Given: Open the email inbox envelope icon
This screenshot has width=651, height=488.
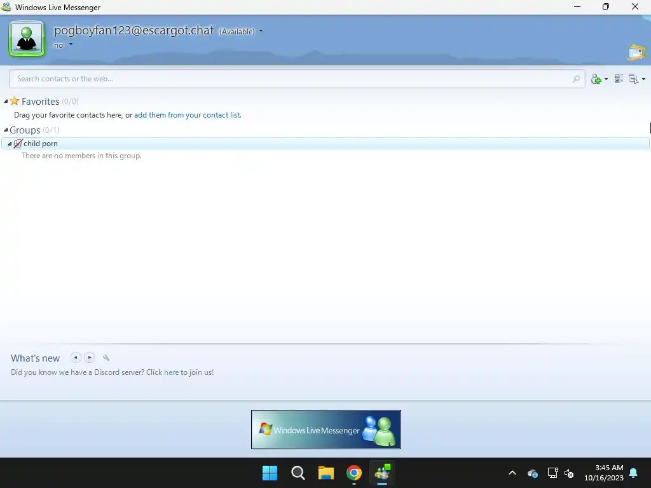Looking at the screenshot, I should [x=637, y=52].
